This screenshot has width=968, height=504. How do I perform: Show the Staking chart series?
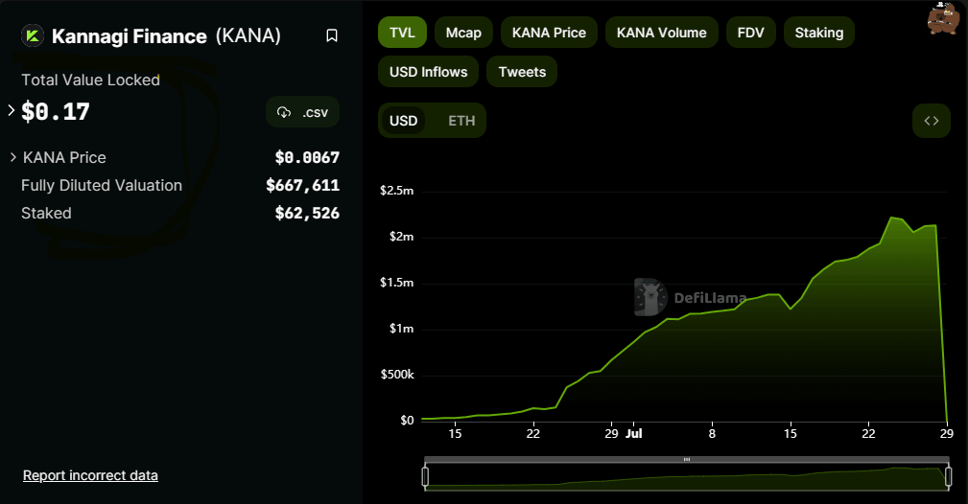coord(818,33)
